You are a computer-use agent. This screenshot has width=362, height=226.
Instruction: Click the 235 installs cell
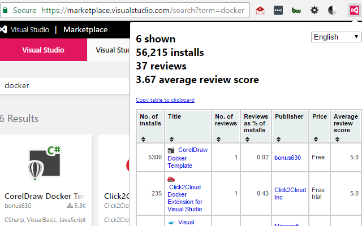coord(150,193)
